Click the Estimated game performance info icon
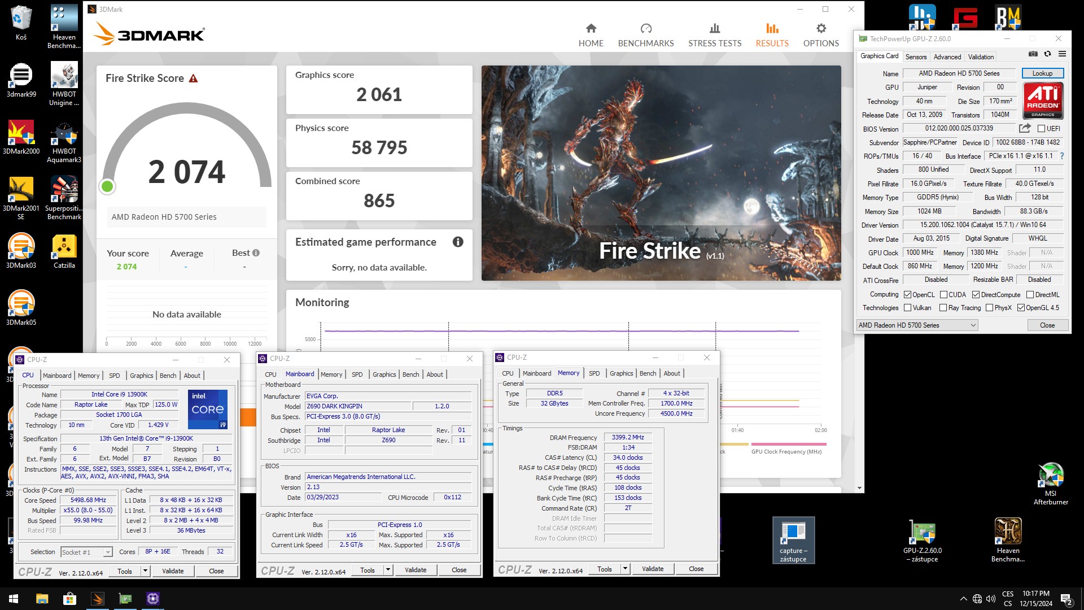This screenshot has width=1084, height=610. point(458,242)
